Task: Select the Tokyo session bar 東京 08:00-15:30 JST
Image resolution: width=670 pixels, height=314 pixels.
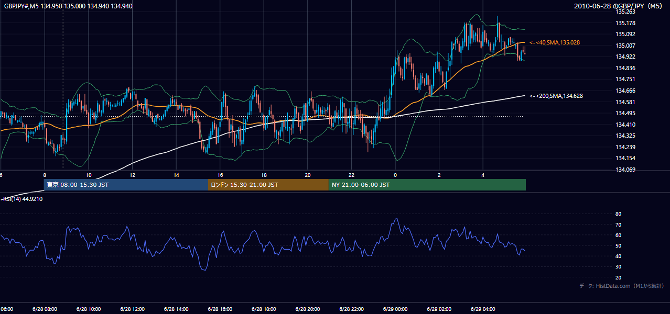Action: point(126,185)
